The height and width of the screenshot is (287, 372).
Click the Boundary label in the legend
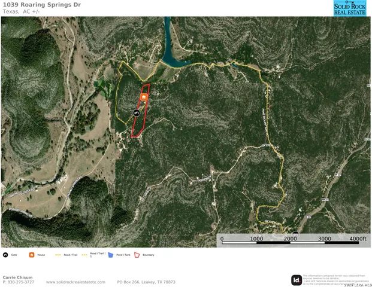(x=149, y=255)
